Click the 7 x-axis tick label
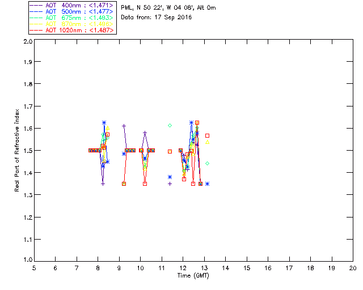 coord(77,268)
